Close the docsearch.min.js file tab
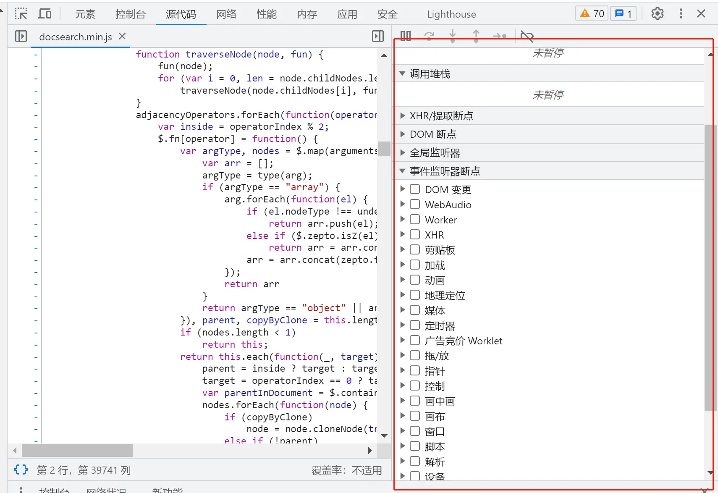The width and height of the screenshot is (718, 493). [122, 37]
